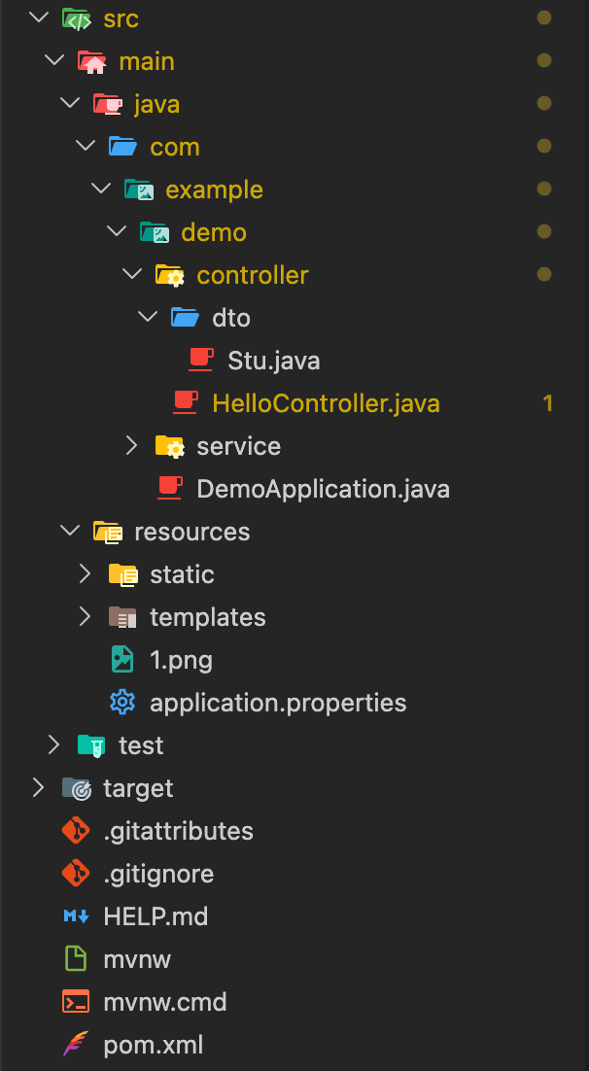Expand the test folder chevron
This screenshot has width=589, height=1071.
pyautogui.click(x=53, y=745)
